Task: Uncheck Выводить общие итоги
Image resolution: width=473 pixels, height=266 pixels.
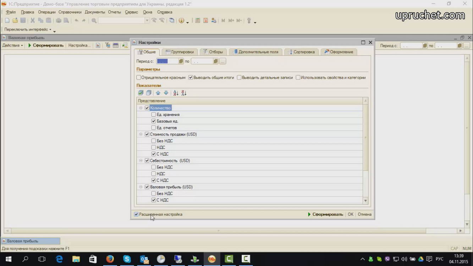Action: 191,77
